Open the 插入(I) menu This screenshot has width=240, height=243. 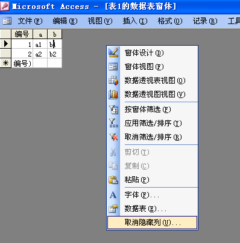tap(135, 21)
